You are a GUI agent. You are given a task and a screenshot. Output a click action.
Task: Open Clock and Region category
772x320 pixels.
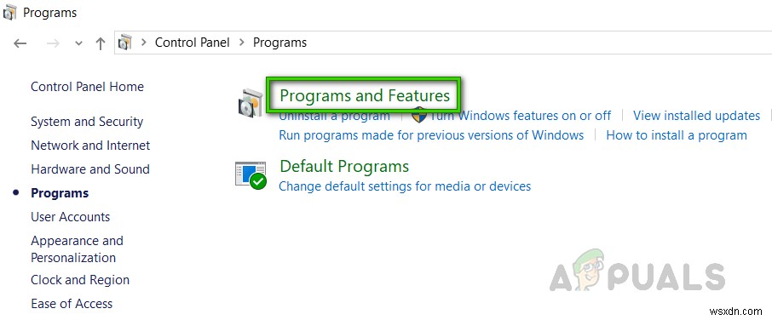(80, 280)
